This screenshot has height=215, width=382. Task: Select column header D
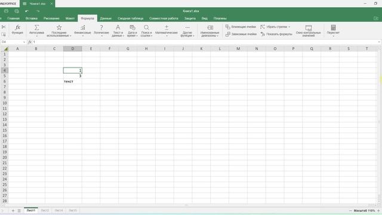coord(73,49)
